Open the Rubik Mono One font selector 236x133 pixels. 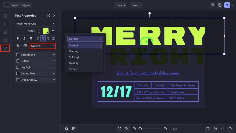[x=35, y=23]
